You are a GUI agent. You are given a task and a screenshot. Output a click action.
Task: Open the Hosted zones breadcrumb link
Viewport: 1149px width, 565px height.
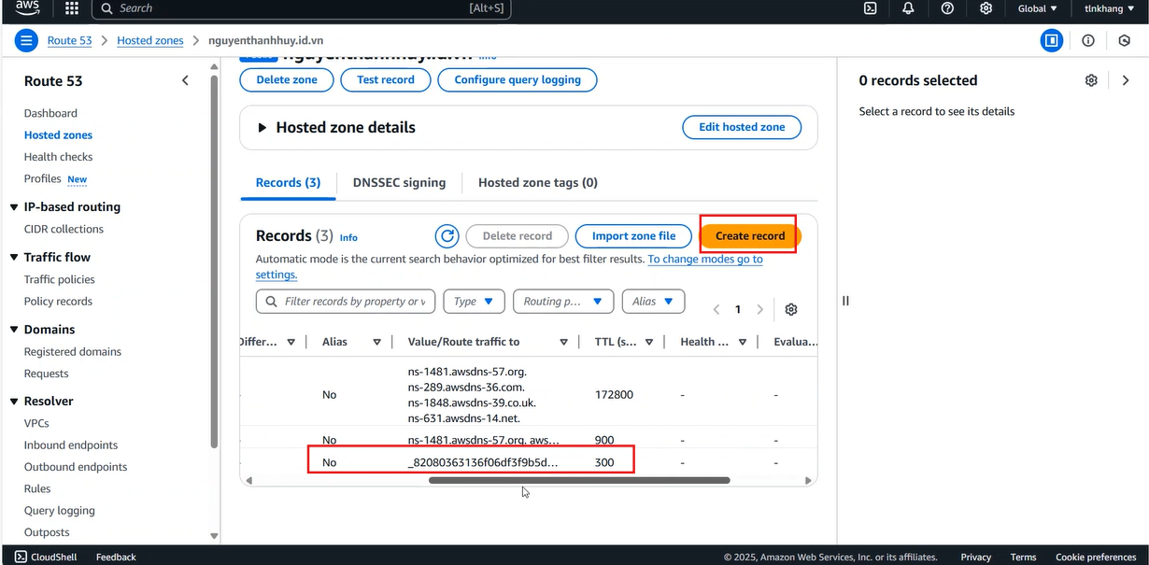coord(149,40)
